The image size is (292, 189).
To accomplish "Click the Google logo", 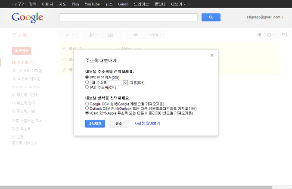I will (27, 18).
